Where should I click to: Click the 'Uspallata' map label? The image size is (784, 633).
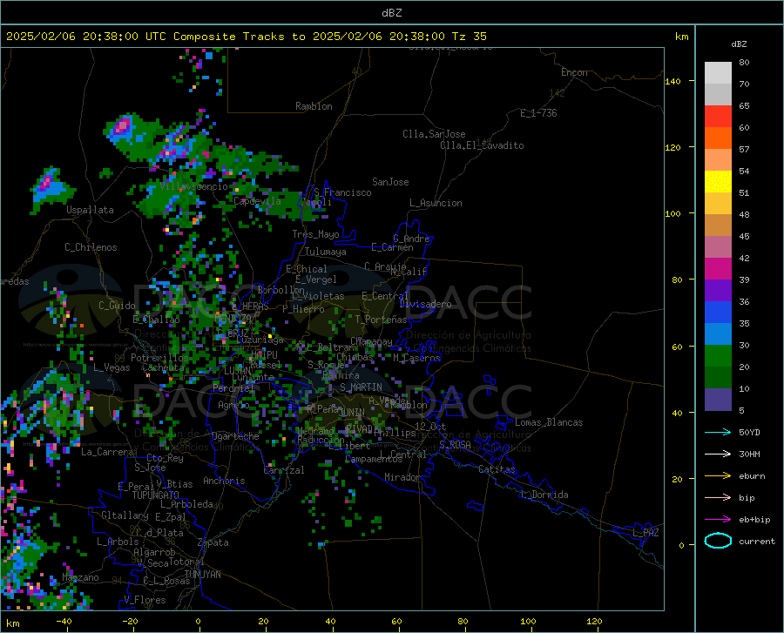90,210
